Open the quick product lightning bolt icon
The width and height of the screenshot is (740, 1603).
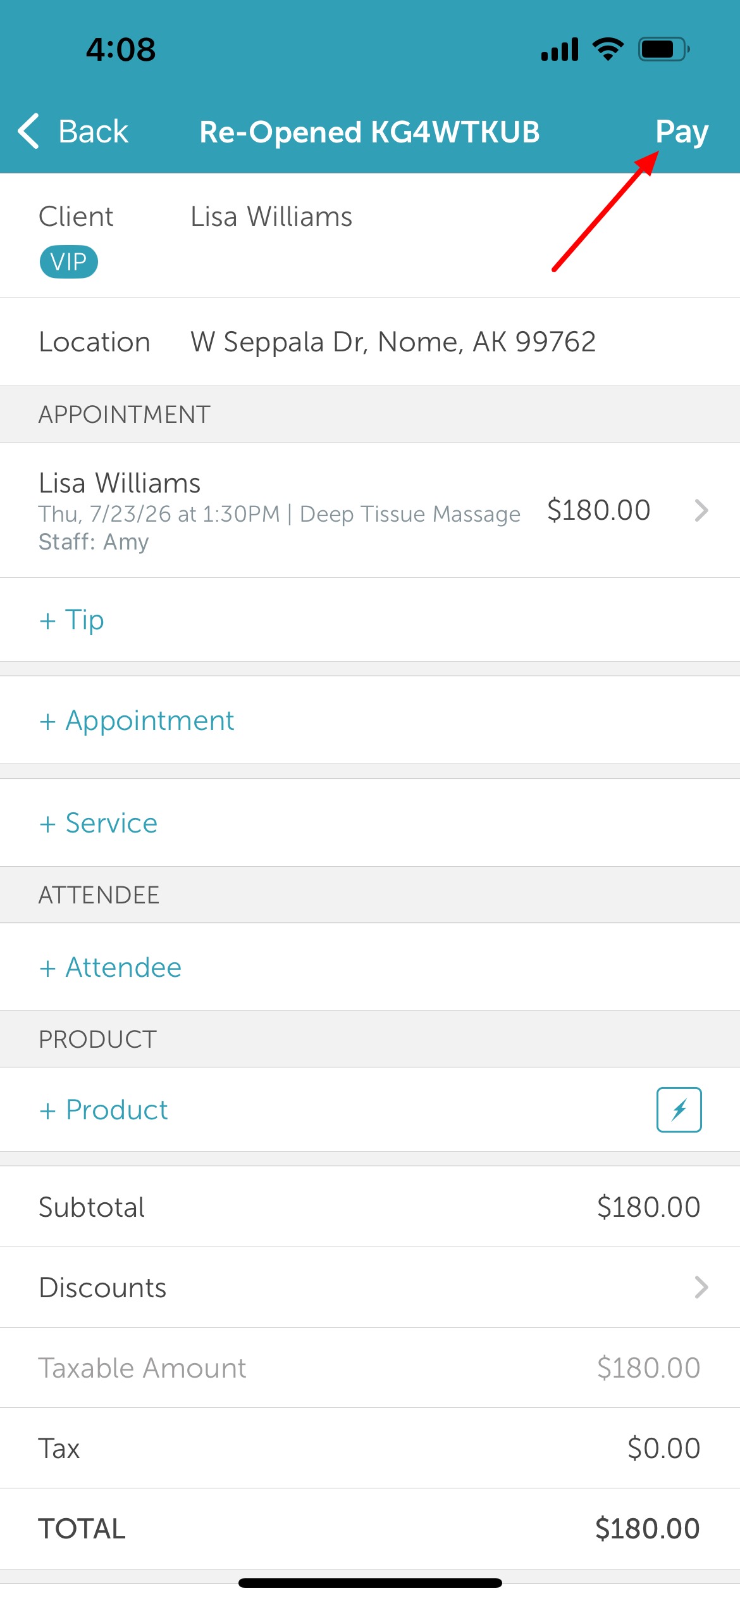679,1110
